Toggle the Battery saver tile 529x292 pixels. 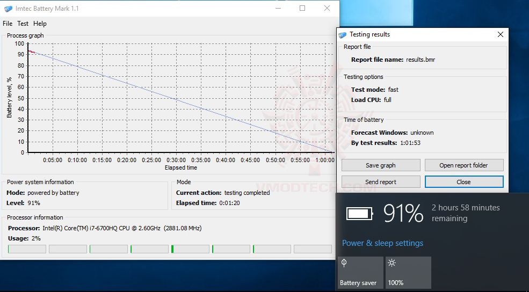(360, 273)
